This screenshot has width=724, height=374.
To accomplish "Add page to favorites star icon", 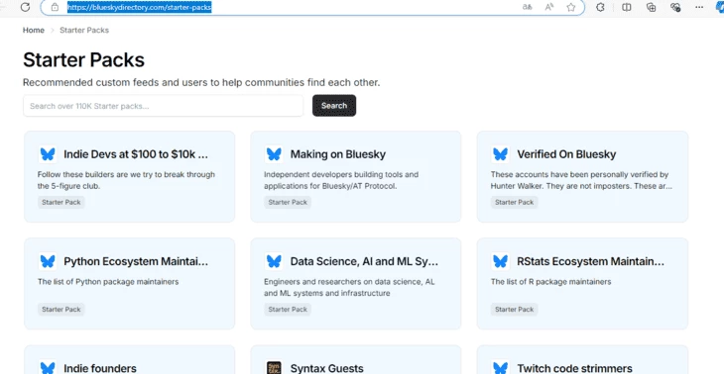I will pyautogui.click(x=571, y=7).
